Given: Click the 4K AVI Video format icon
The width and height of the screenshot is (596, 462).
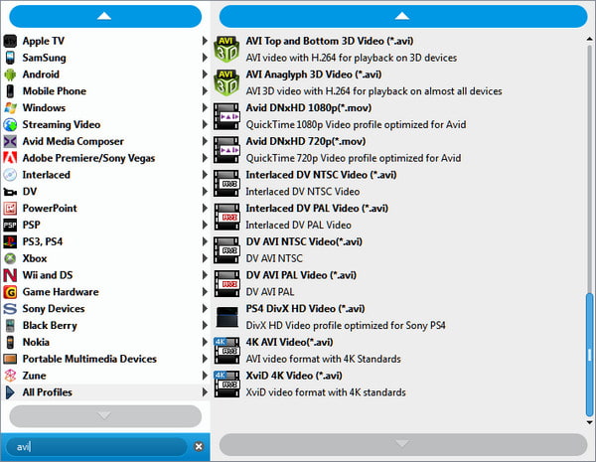Looking at the screenshot, I should click(226, 350).
